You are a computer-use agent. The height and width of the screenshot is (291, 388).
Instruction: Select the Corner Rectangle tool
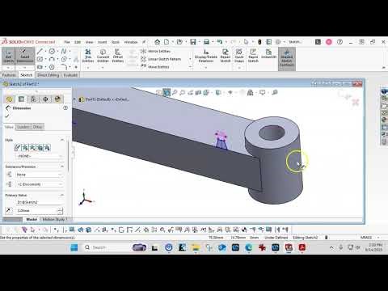pos(40,59)
